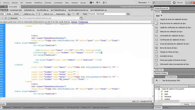Open the Diseñador workspace dropdown
This screenshot has height=110, width=195.
[144, 2]
